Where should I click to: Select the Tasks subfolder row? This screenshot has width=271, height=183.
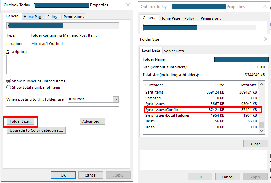pyautogui.click(x=201, y=121)
